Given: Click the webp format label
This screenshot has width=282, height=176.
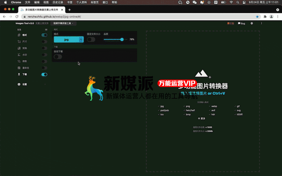Looking at the screenshot, I should click(x=214, y=106).
